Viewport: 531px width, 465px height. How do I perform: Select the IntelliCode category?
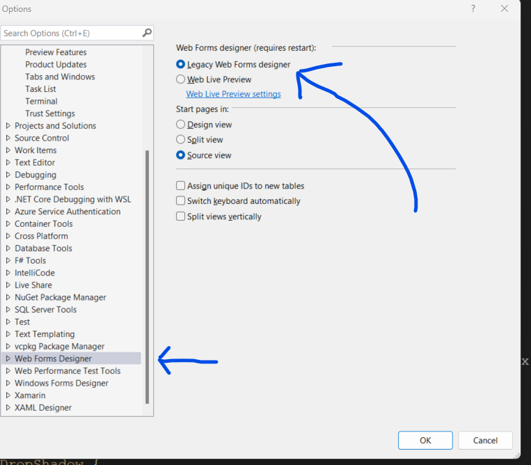(35, 273)
